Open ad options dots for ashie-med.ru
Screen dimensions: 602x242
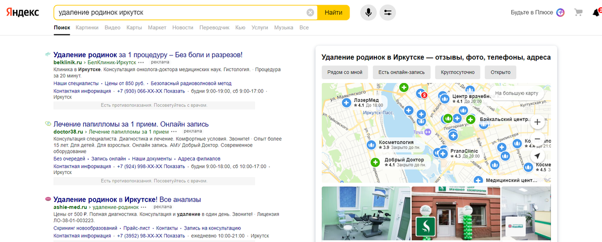click(x=143, y=206)
